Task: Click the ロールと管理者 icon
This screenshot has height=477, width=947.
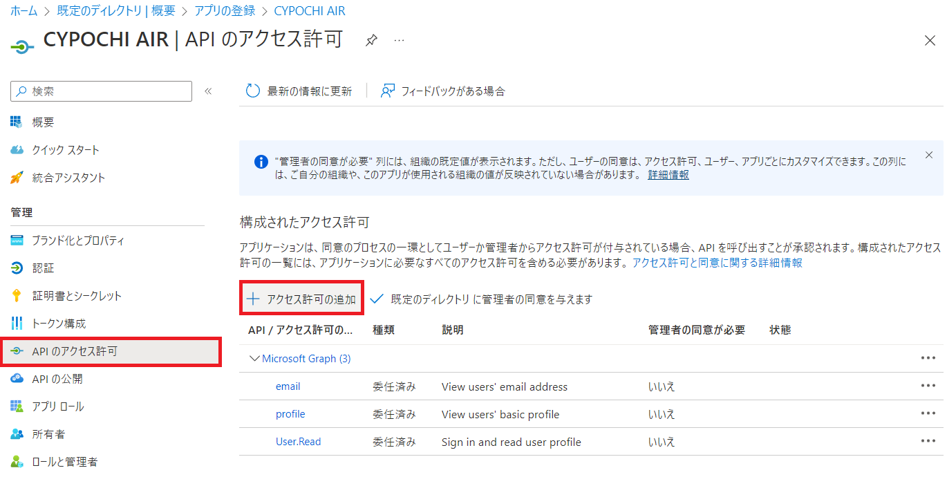Action: (17, 462)
